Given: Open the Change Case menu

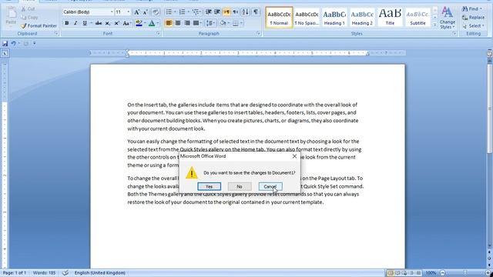Looking at the screenshot, I should pos(126,23).
